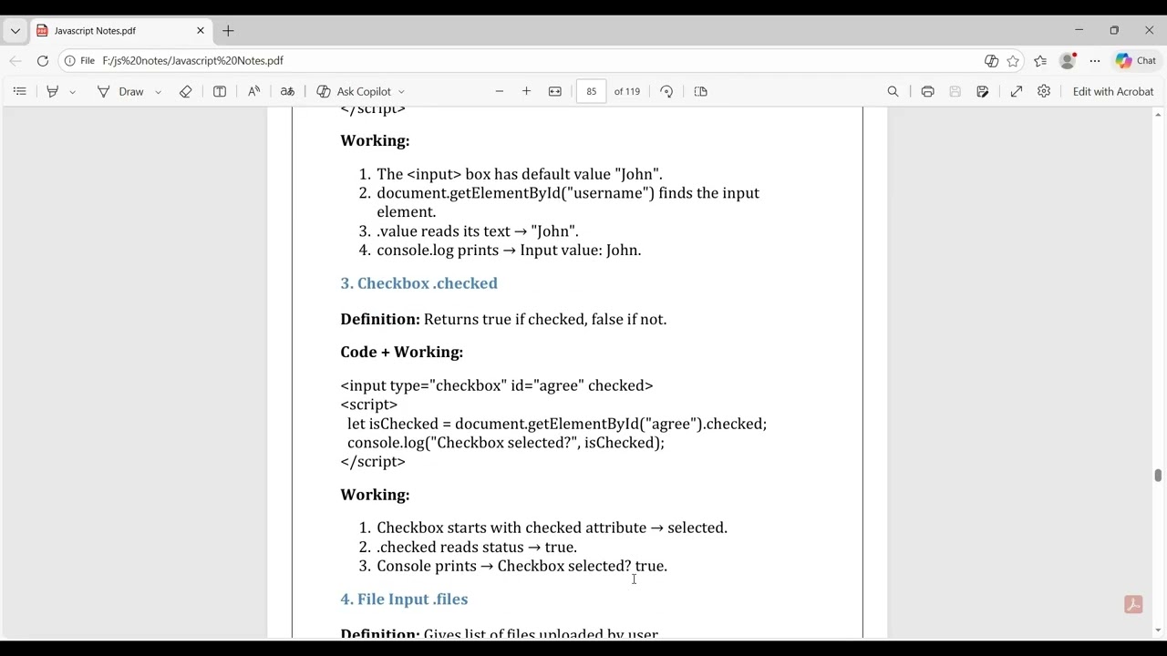Image resolution: width=1167 pixels, height=656 pixels.
Task: Open browser Settings and more menu
Action: 1095,61
